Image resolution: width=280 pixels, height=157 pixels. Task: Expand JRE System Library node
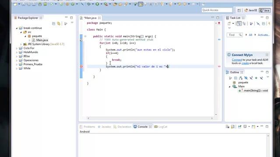[21, 44]
